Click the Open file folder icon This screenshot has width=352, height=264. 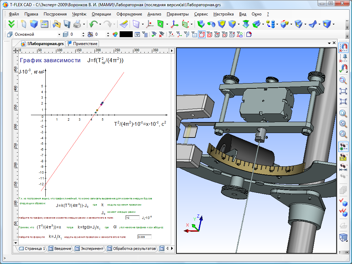56,24
